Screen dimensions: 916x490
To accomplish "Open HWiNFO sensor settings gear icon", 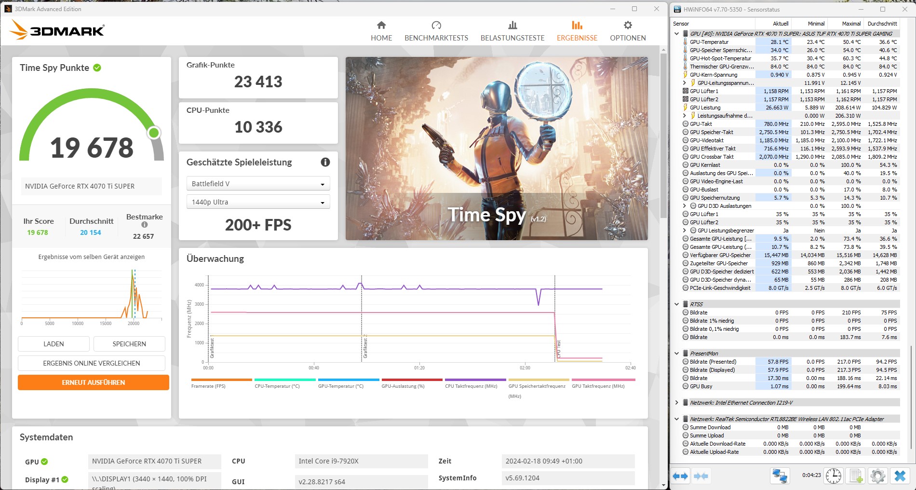I will tap(878, 476).
